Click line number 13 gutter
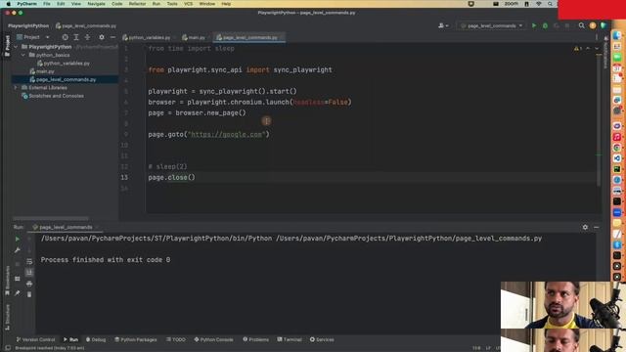Viewport: 626px width, 352px height. click(124, 178)
